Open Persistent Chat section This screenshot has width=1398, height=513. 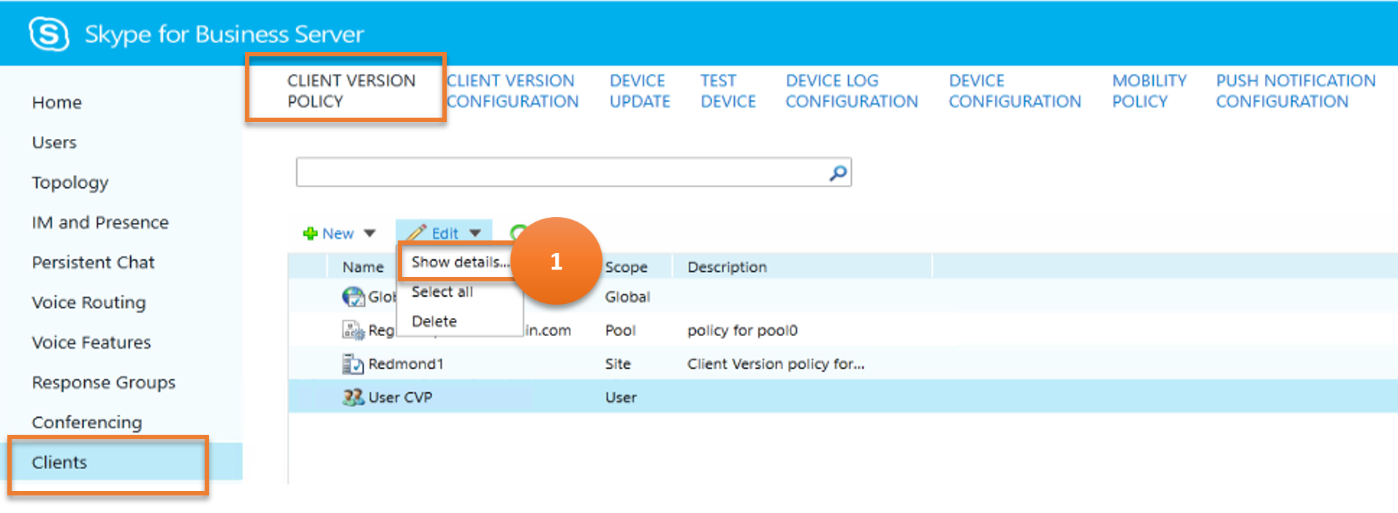[x=93, y=262]
